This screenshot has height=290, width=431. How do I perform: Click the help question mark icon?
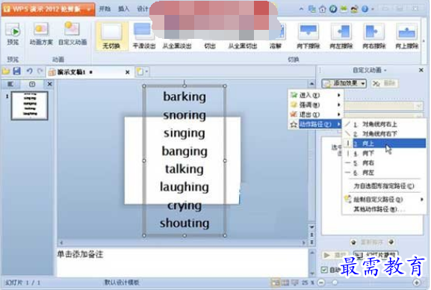click(x=365, y=10)
